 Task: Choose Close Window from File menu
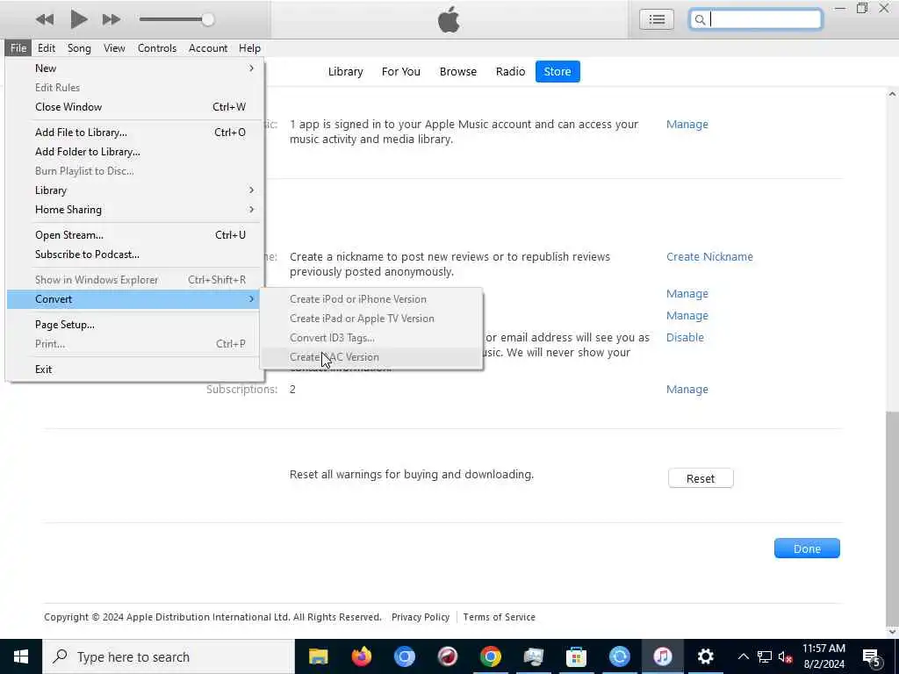135,106
